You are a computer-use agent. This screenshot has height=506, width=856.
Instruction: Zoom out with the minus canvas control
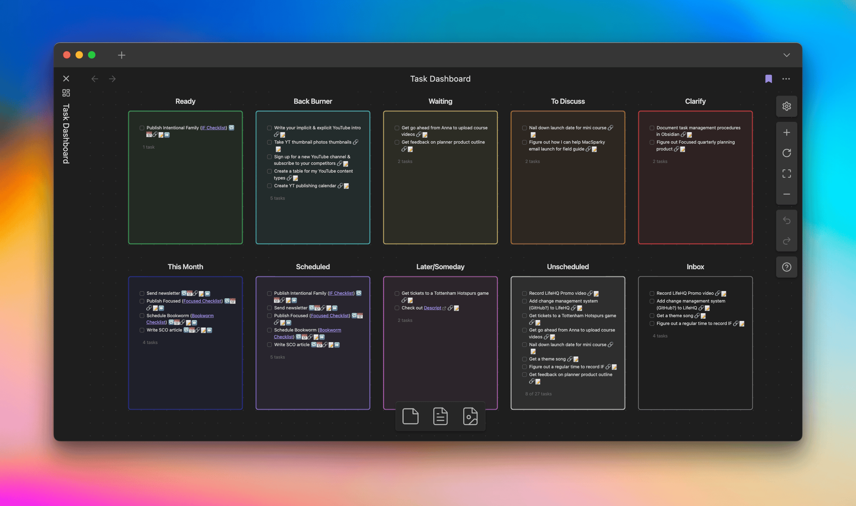[x=786, y=194]
